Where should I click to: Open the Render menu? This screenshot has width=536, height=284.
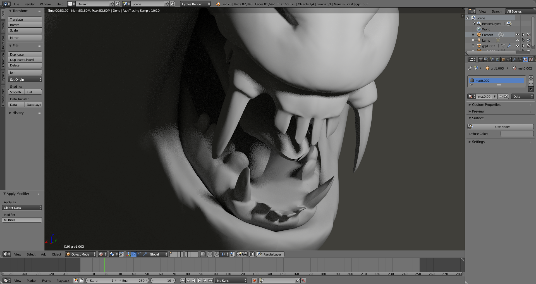pos(29,4)
